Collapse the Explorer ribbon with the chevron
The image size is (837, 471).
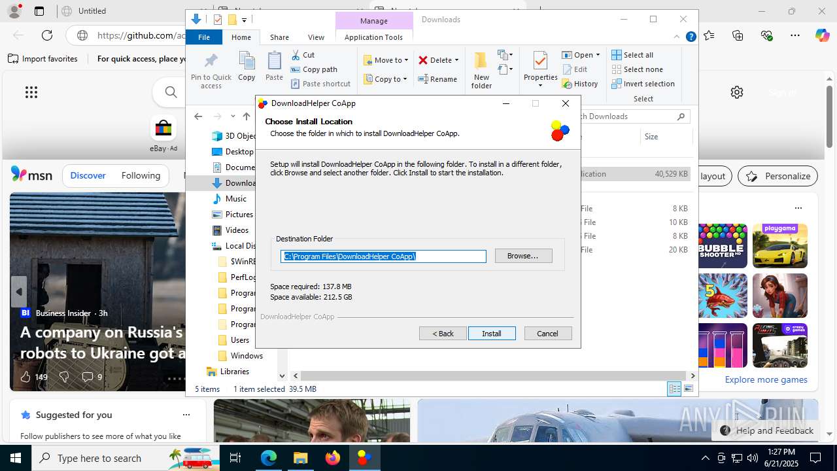(x=677, y=37)
